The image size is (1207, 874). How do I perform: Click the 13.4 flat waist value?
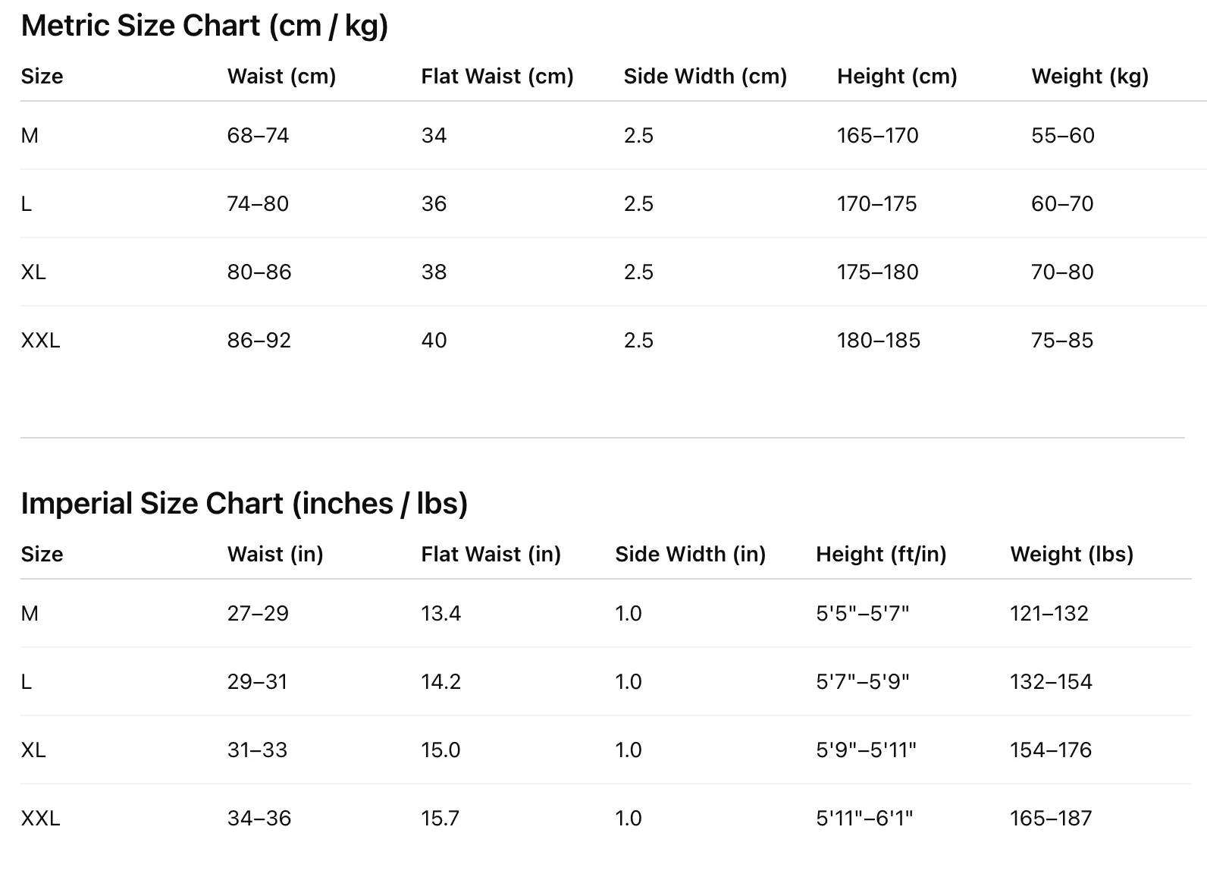click(x=441, y=614)
